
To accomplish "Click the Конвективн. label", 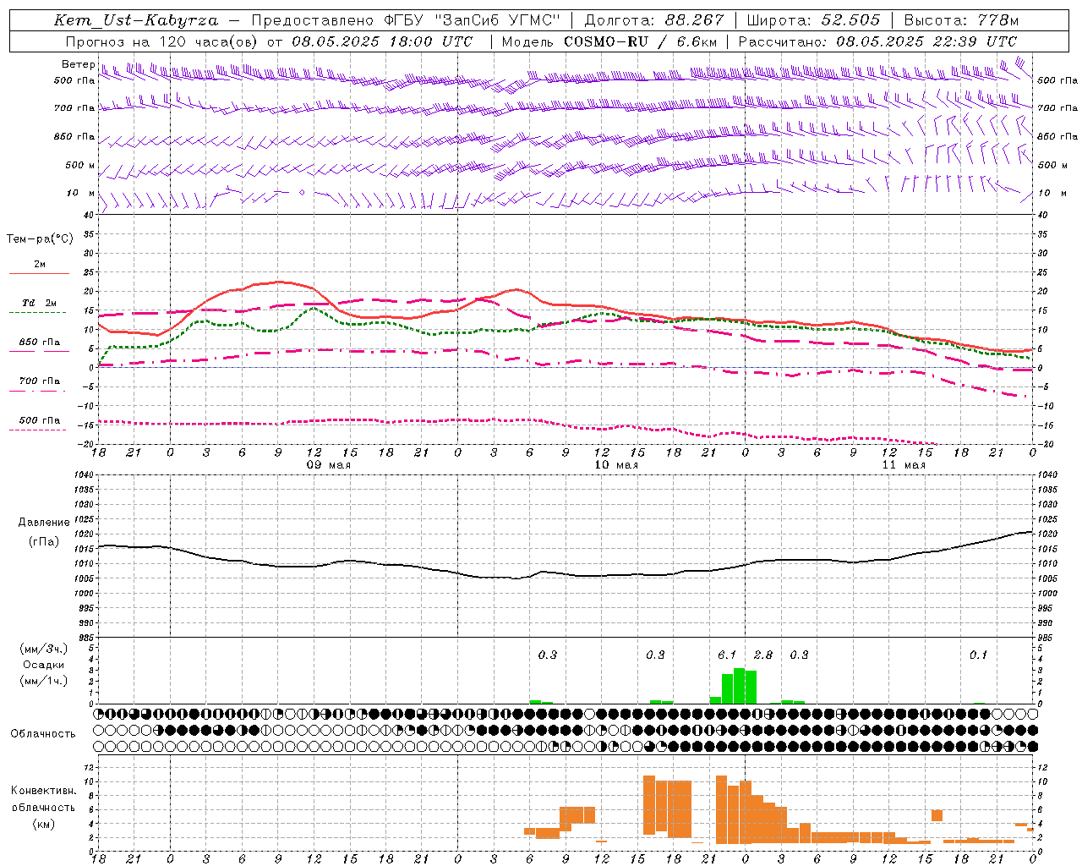I will click(x=44, y=791).
